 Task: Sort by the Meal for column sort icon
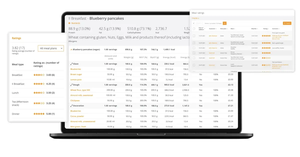pos(257,29)
